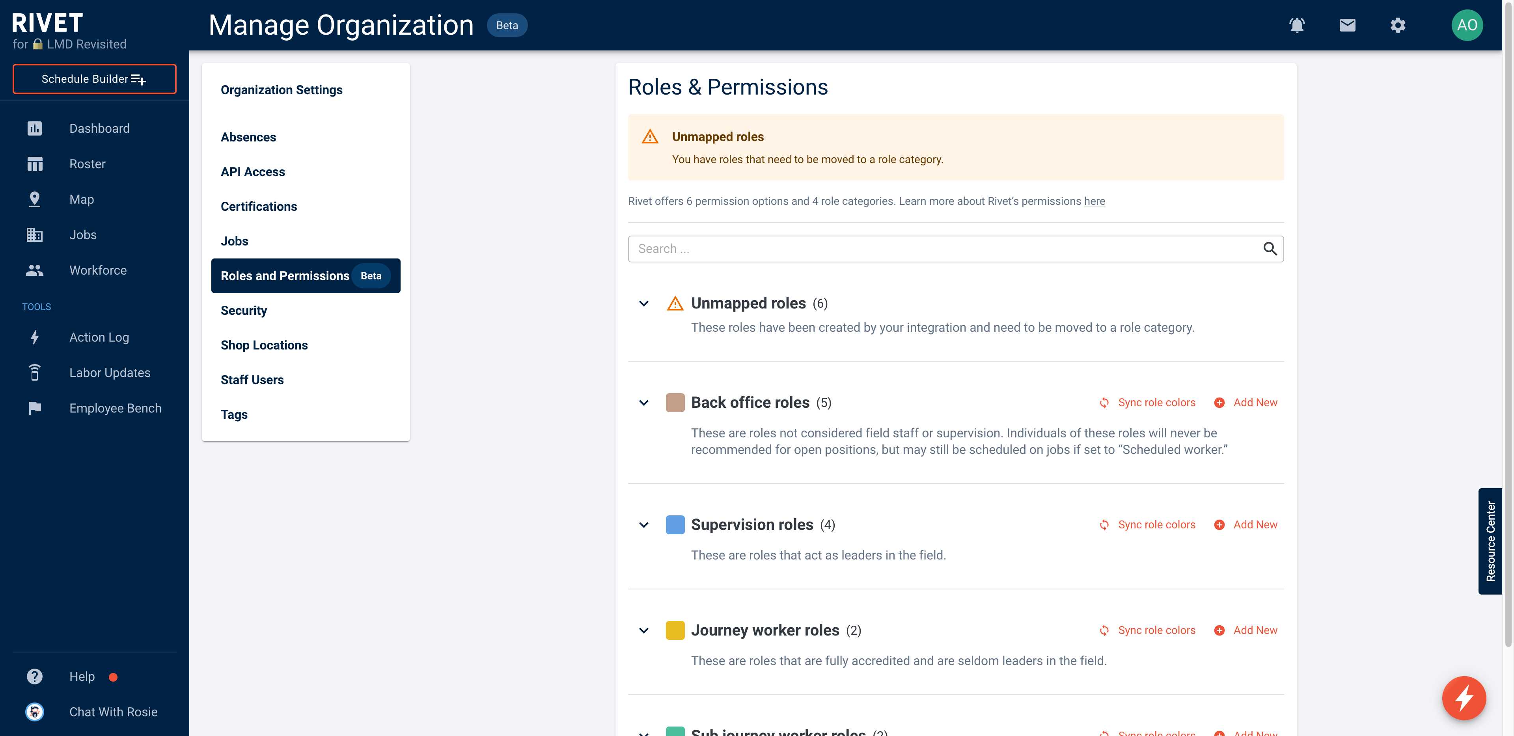1514x736 pixels.
Task: Click the Back office roles color swatch
Action: pos(675,402)
